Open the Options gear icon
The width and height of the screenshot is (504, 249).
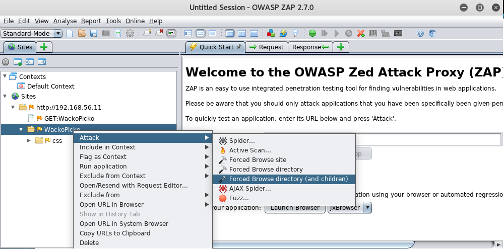[x=130, y=33]
